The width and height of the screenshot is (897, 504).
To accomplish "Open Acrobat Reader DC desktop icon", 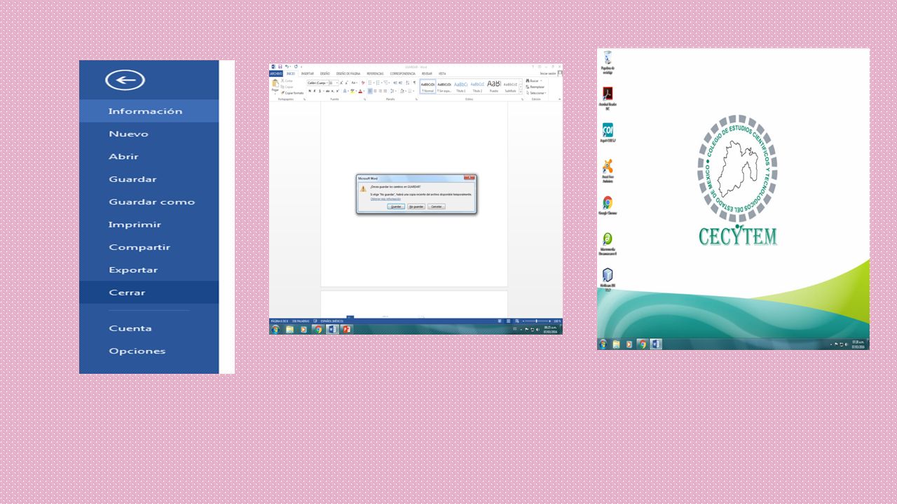I will click(608, 98).
